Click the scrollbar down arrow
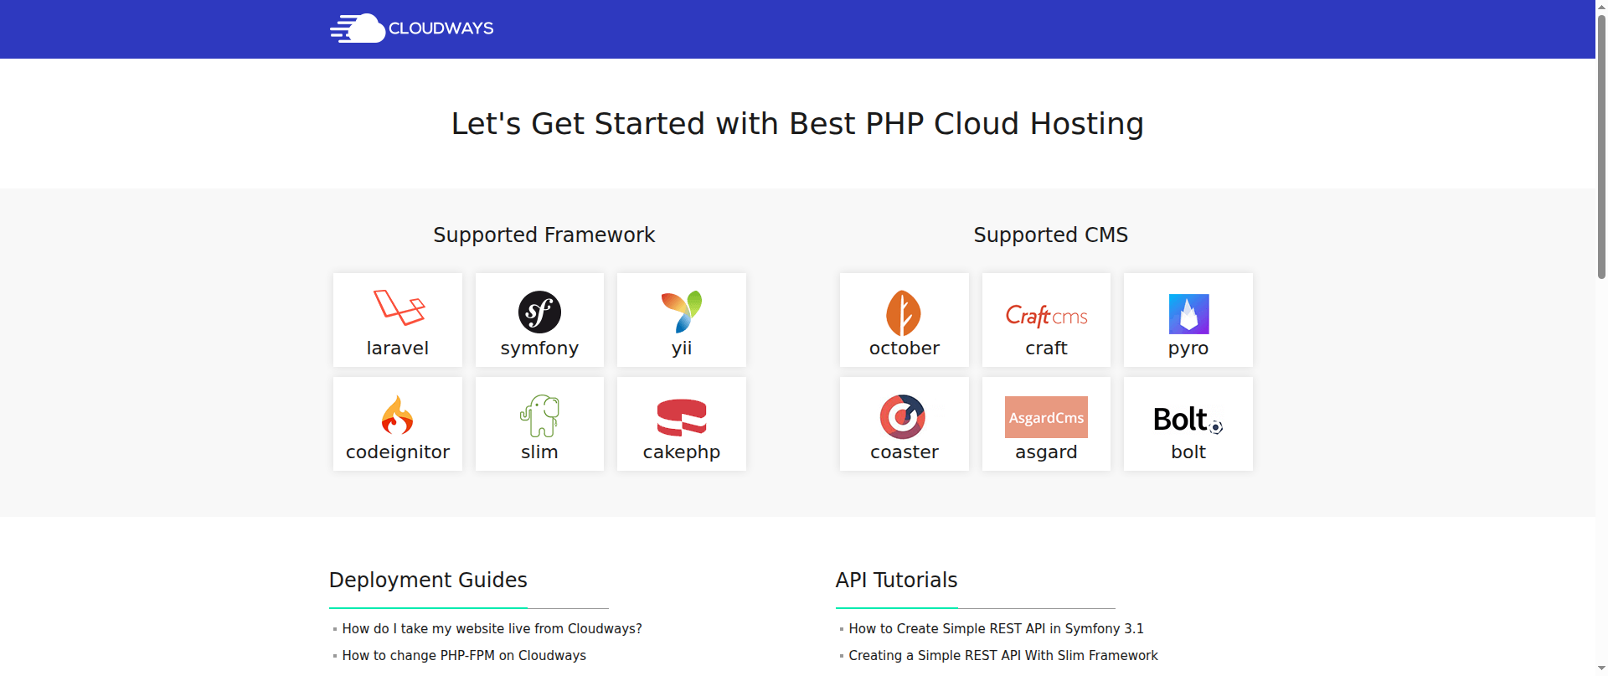The image size is (1608, 676). [x=1601, y=668]
